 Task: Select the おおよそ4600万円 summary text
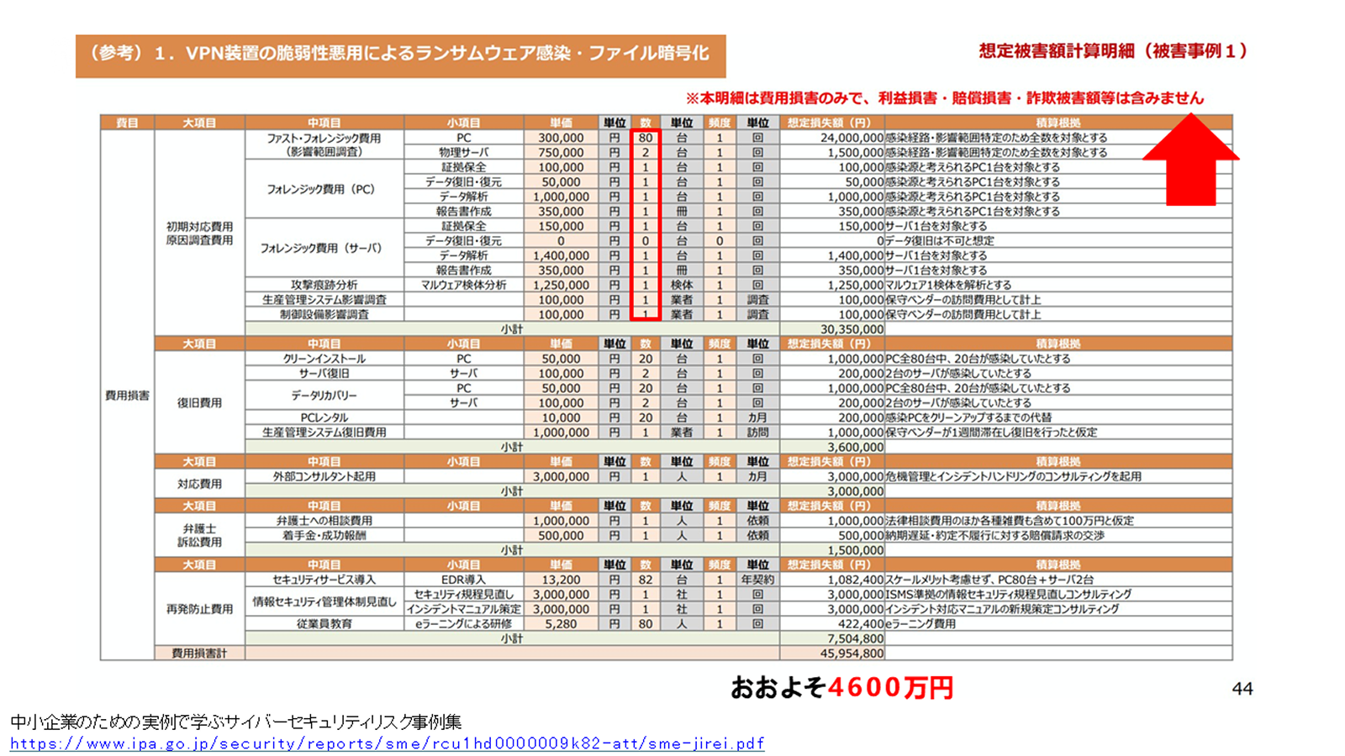(842, 687)
